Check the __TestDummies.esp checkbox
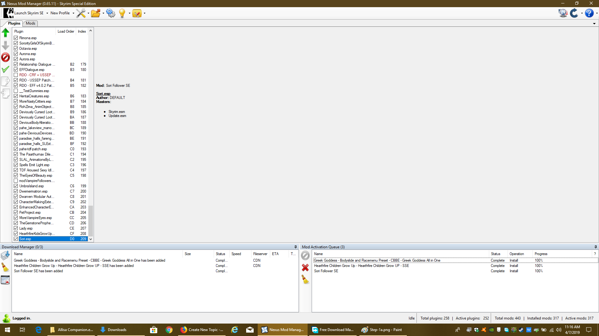Viewport: 599px width, 336px height. 16,91
